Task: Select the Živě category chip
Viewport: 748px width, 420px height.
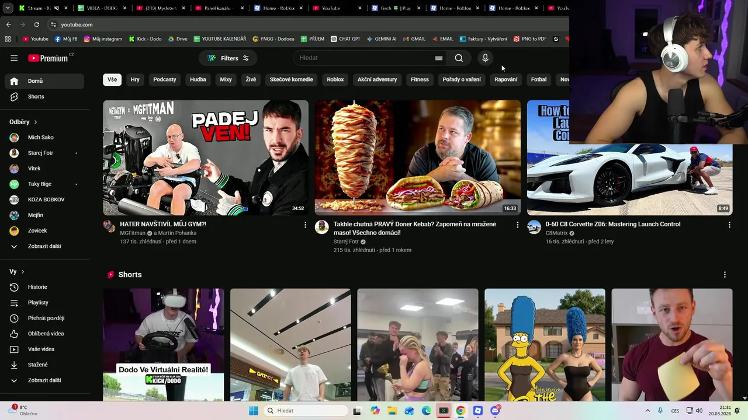Action: pyautogui.click(x=251, y=79)
